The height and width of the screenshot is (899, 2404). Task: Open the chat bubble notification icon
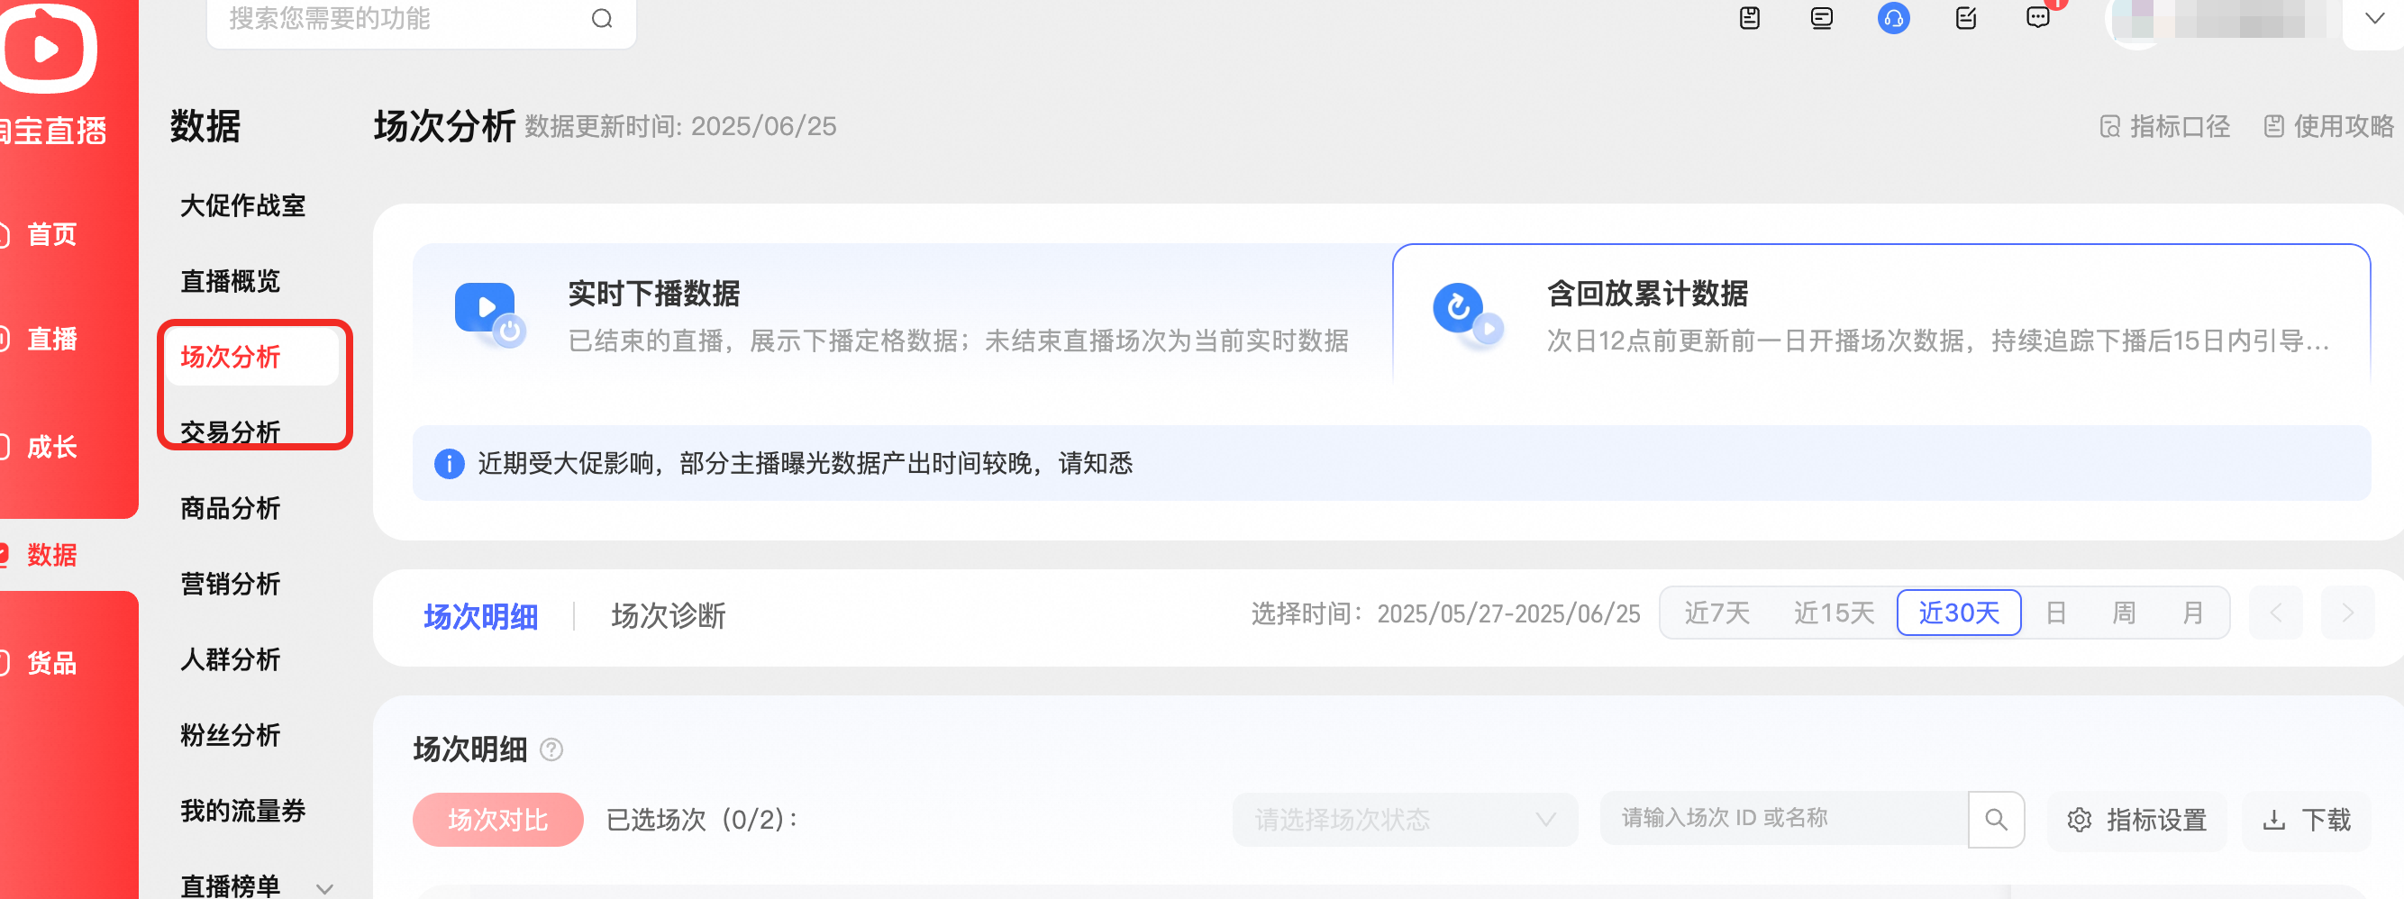2038,18
